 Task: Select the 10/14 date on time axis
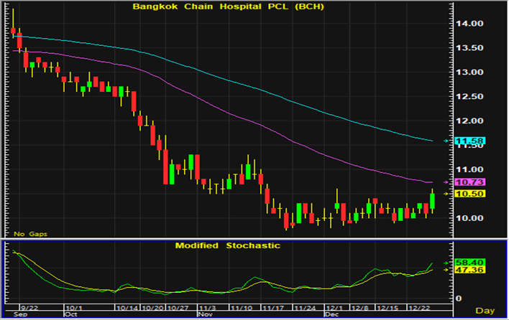click(x=128, y=306)
